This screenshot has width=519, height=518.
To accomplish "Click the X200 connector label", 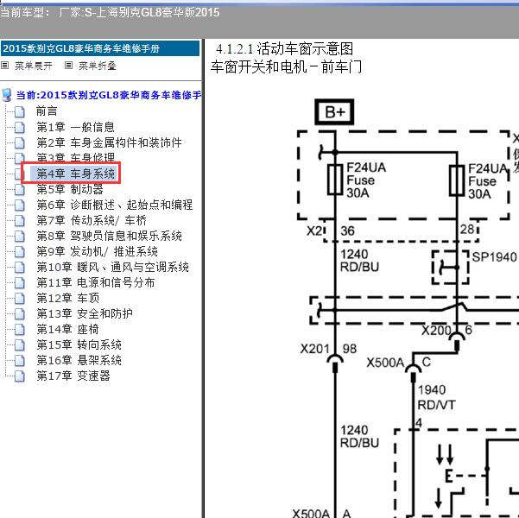I will (x=436, y=330).
